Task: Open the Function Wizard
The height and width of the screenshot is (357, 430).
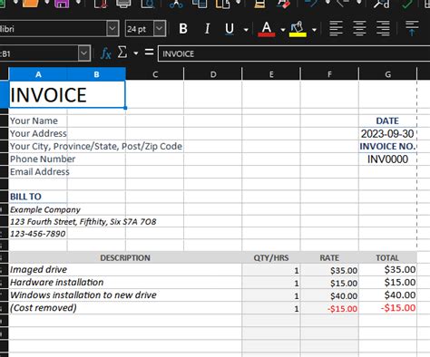Action: click(x=106, y=53)
